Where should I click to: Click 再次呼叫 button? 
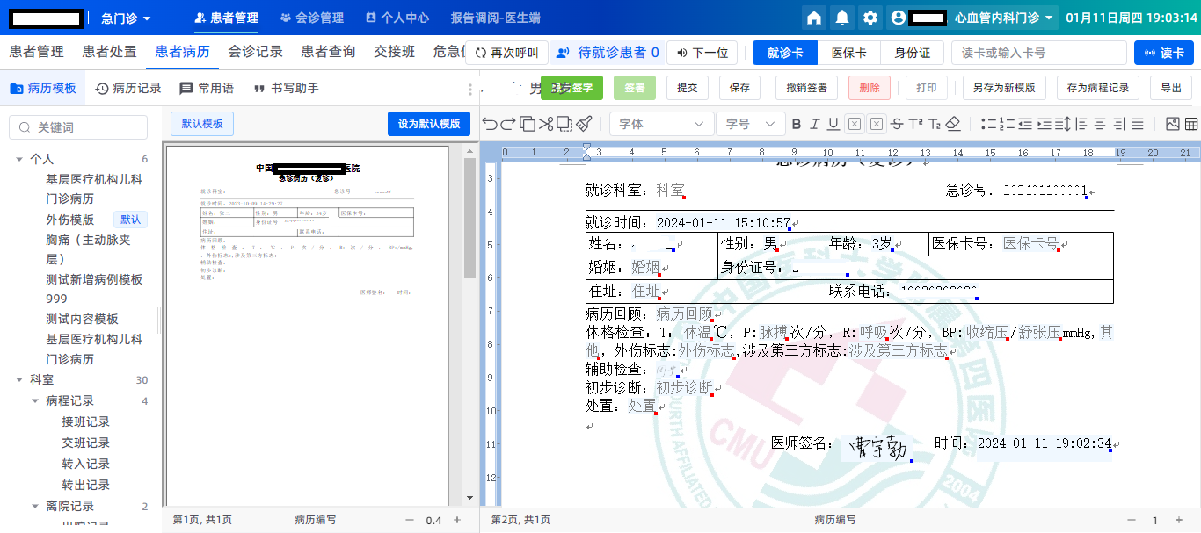(x=506, y=53)
